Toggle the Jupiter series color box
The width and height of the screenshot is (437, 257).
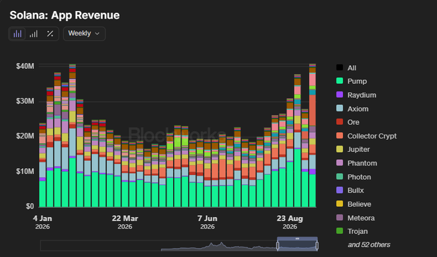339,149
